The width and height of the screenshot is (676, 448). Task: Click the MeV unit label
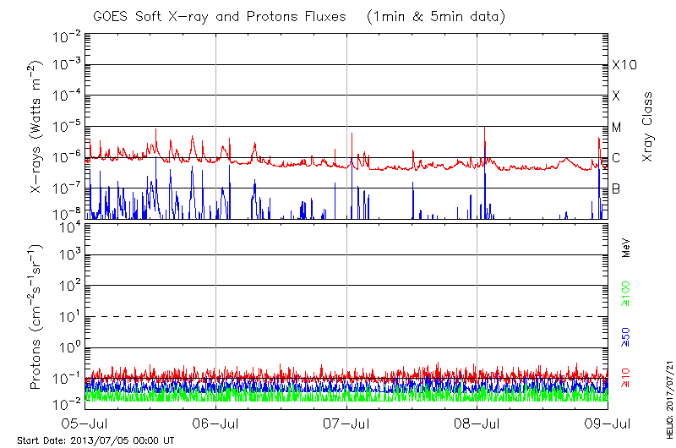coord(627,247)
